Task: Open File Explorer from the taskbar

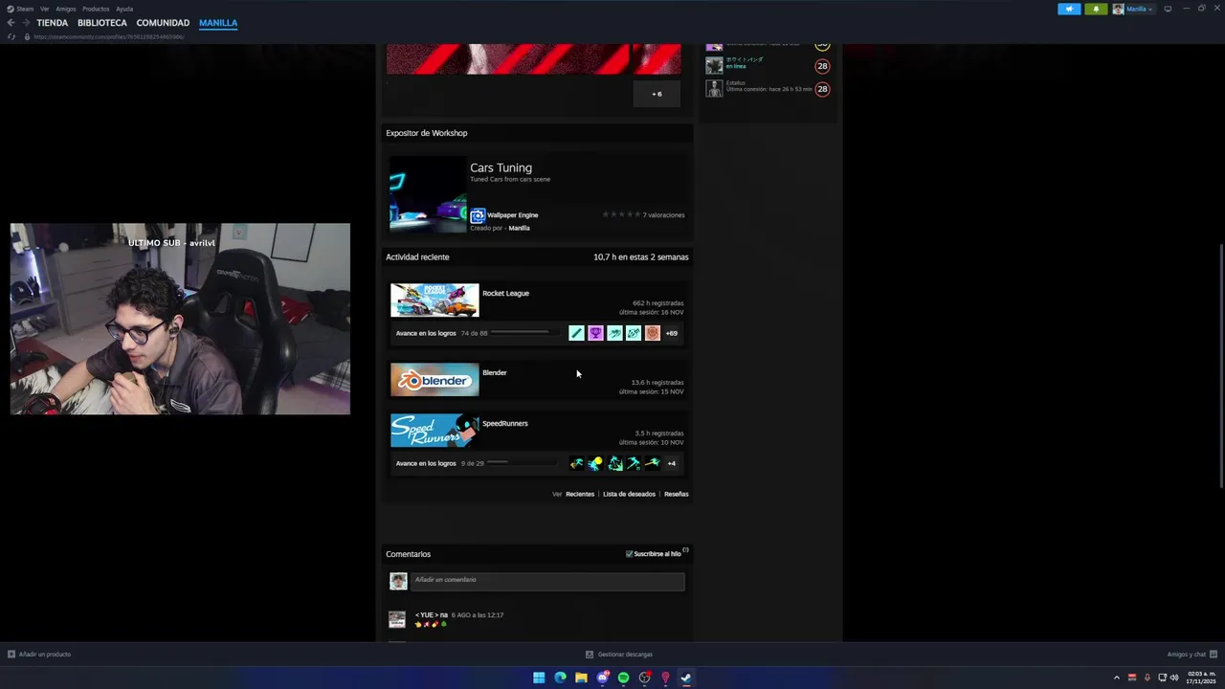Action: click(x=581, y=678)
